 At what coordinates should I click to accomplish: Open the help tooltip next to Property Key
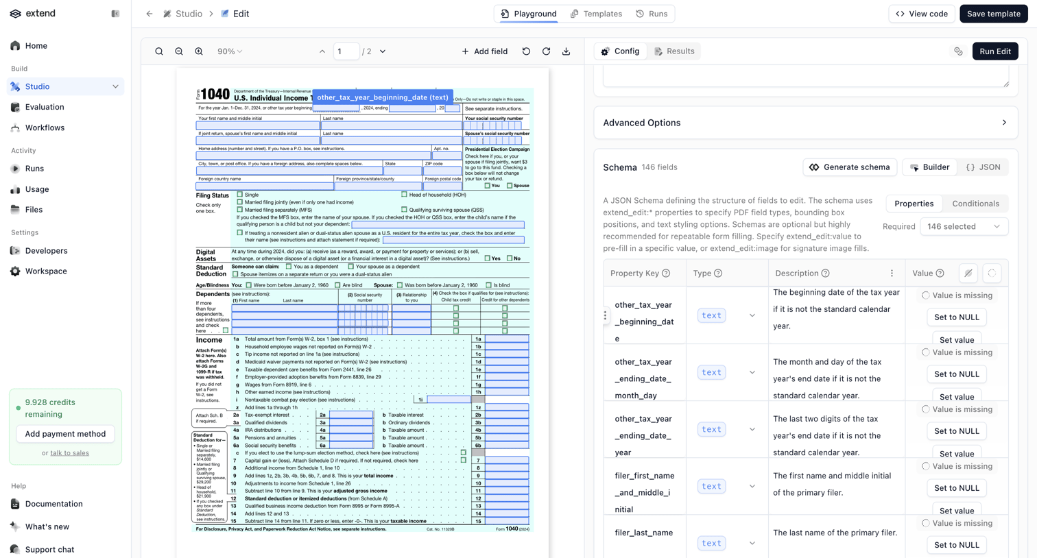click(666, 274)
